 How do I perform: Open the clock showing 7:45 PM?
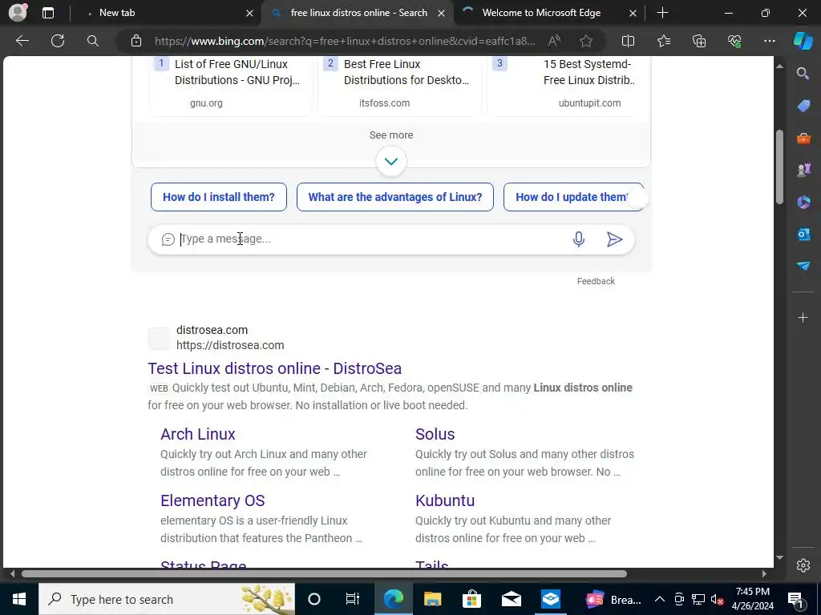(x=752, y=599)
